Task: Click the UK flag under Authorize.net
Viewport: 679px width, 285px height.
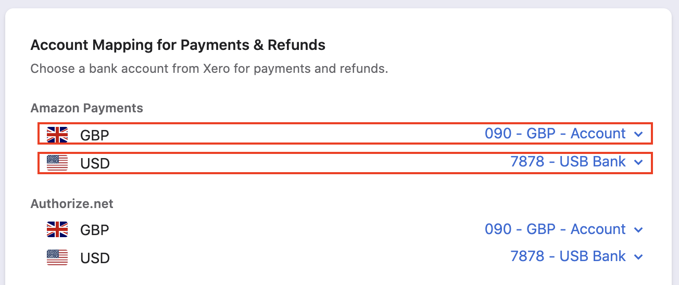Action: point(57,229)
